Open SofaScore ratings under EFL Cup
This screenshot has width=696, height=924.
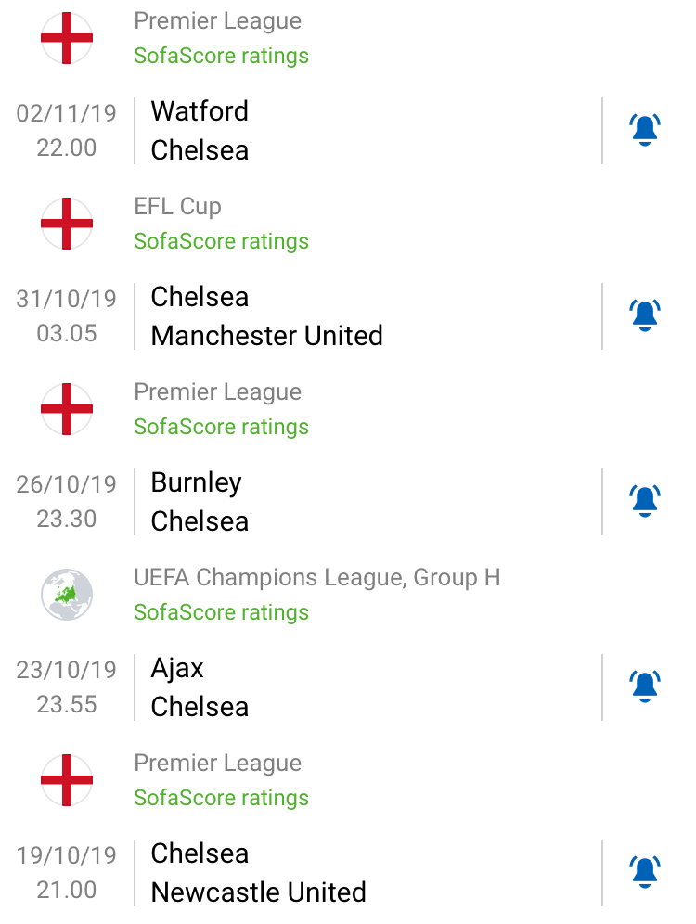coord(221,241)
